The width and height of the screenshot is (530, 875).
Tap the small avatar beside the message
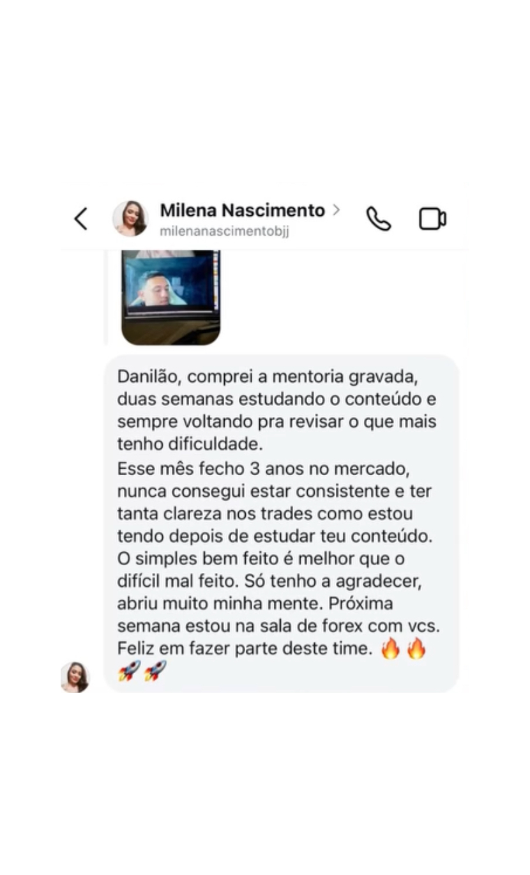point(75,677)
